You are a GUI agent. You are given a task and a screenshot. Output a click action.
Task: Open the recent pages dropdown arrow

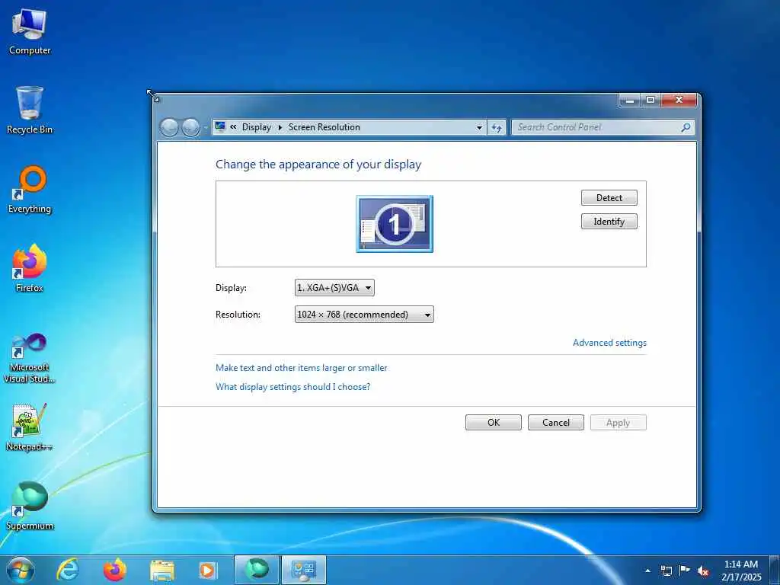coord(205,128)
